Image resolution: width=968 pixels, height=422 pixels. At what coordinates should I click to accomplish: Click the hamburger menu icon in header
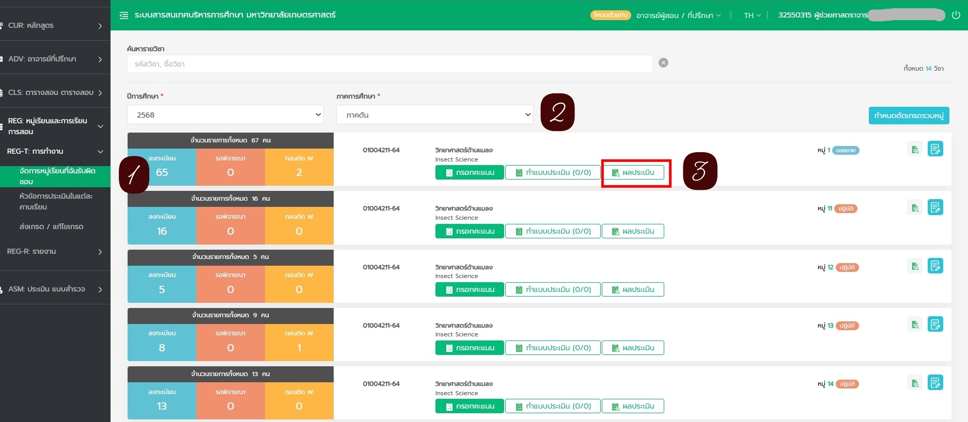[x=124, y=15]
